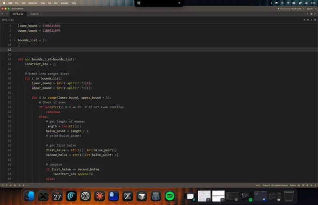Open the Trash in the Dock
This screenshot has width=318, height=205.
289,196
